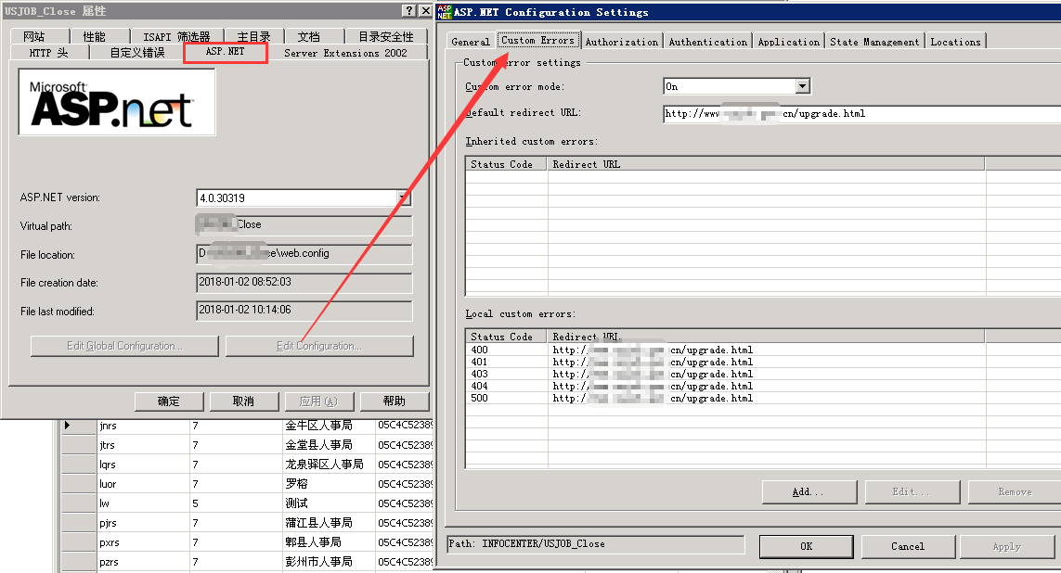Click the 测试 cell
The image size is (1061, 573).
click(x=329, y=503)
